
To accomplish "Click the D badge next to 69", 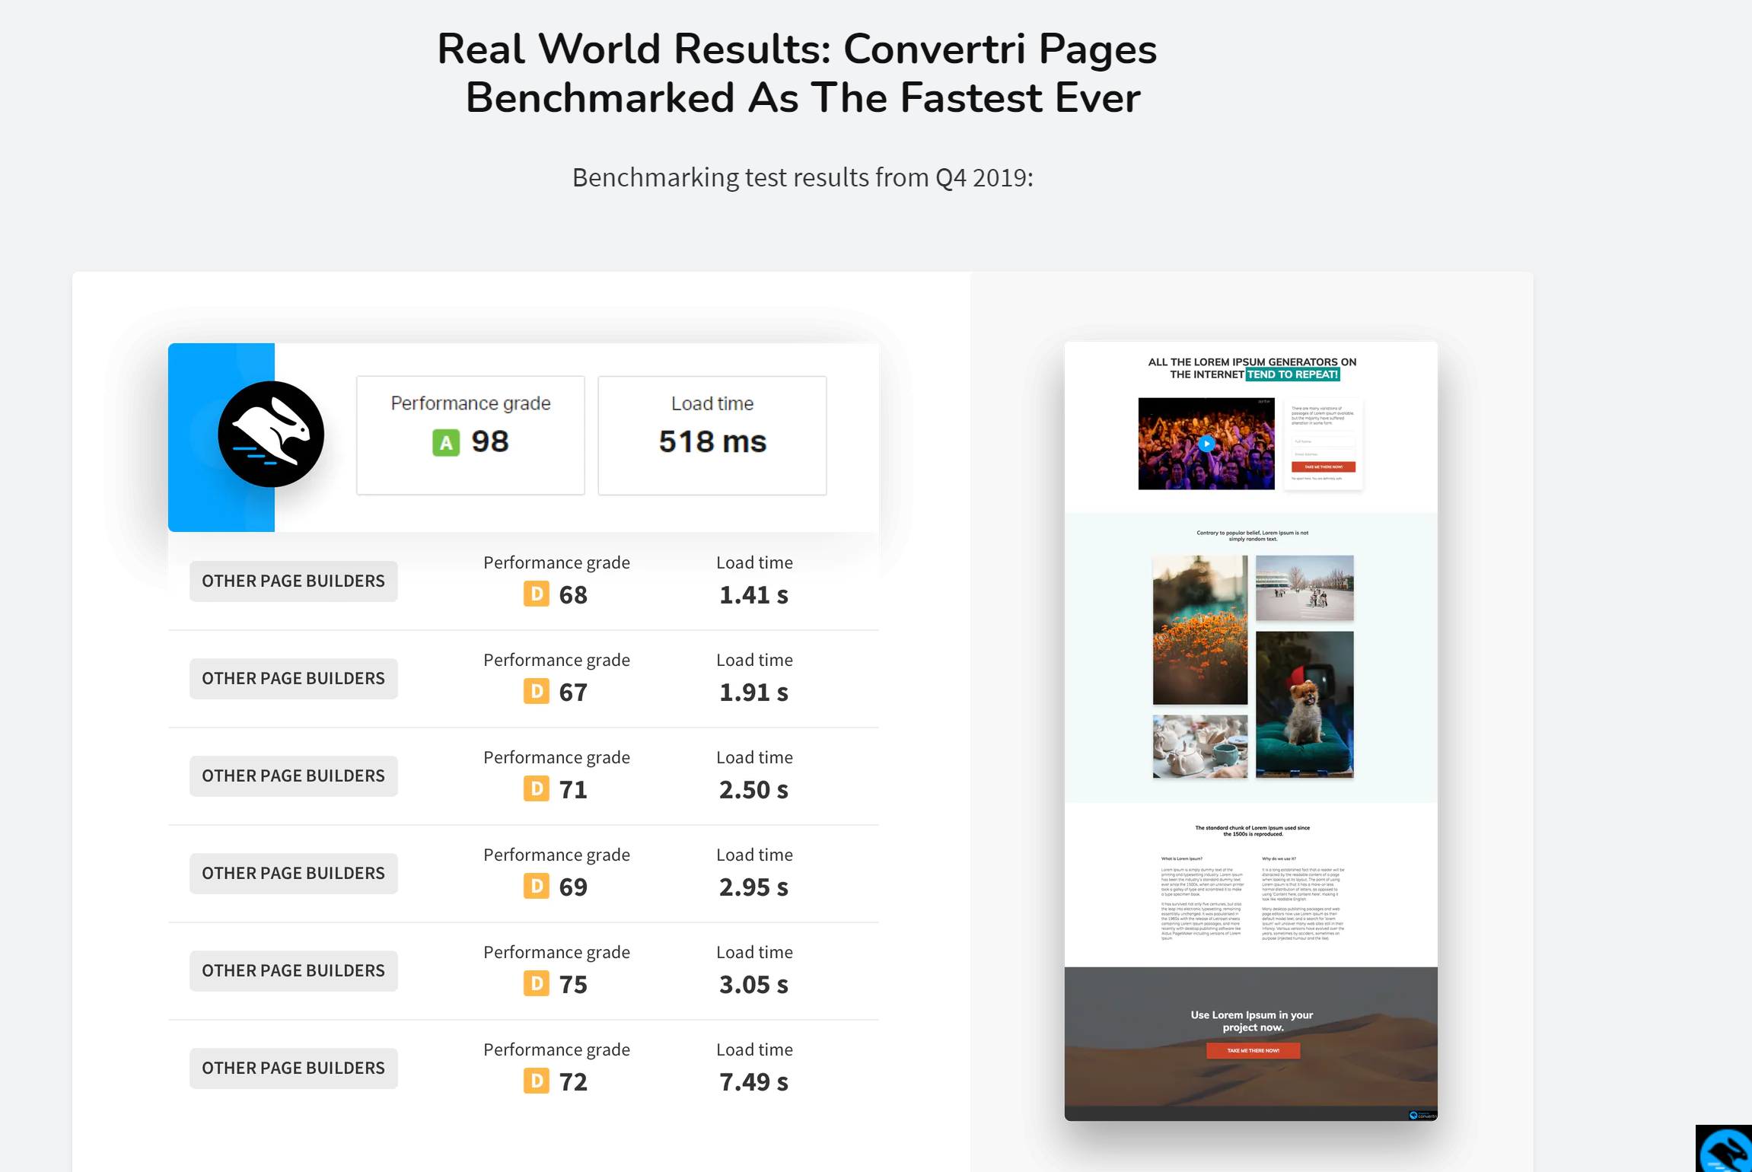I will click(x=536, y=886).
